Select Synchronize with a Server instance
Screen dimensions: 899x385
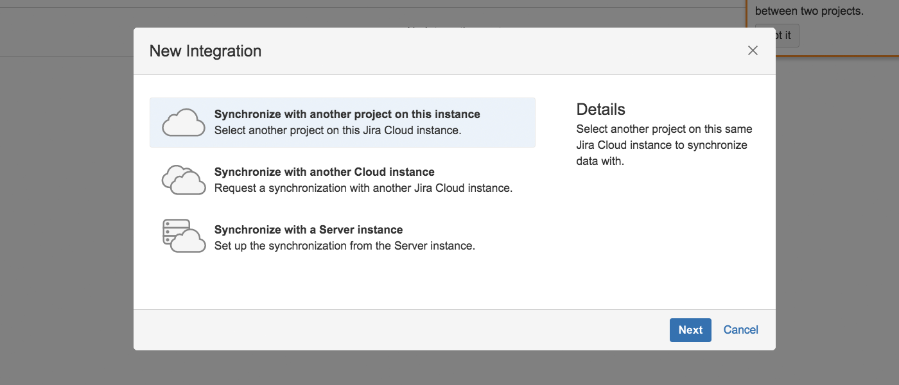point(342,237)
